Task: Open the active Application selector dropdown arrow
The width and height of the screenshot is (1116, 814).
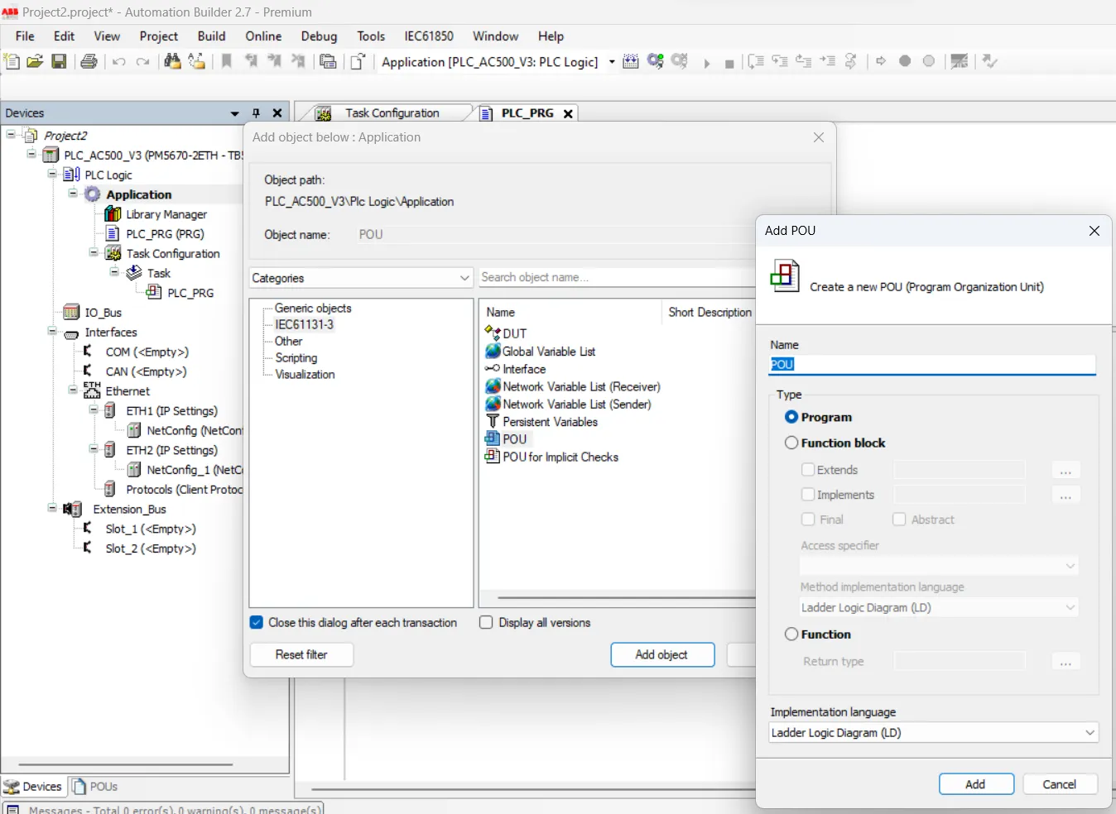Action: coord(612,62)
